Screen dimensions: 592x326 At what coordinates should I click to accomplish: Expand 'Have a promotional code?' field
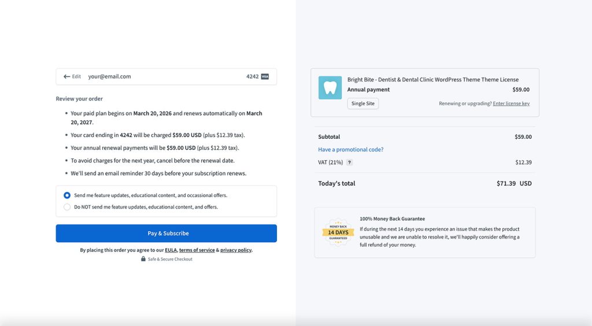(x=350, y=150)
